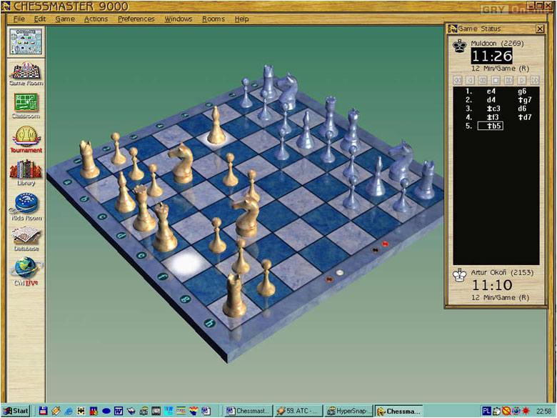Select move 2 white d4 in move list
Screen dimensions: 557x418
coord(491,100)
